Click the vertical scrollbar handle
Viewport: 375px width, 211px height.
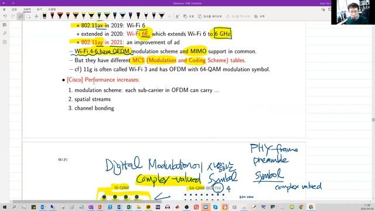coord(373,120)
